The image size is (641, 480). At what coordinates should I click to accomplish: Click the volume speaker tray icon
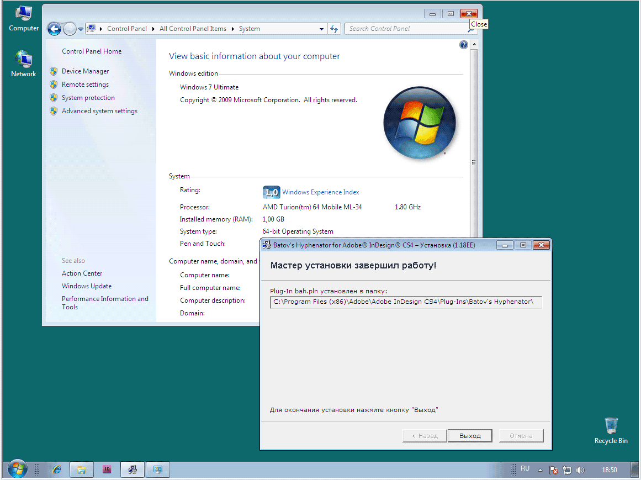(x=580, y=470)
